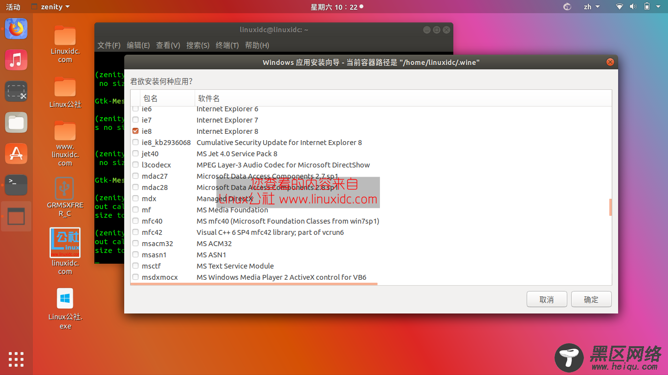668x375 pixels.
Task: Open the Linux公社 desktop folder
Action: (65, 93)
